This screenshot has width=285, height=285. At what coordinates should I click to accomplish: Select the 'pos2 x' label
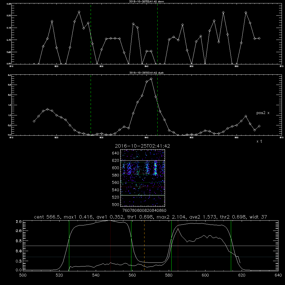263,113
